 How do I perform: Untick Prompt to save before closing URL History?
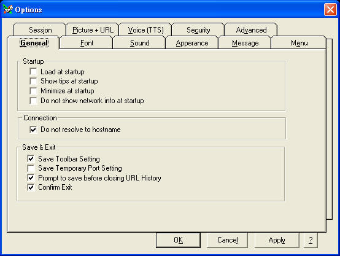coord(31,177)
